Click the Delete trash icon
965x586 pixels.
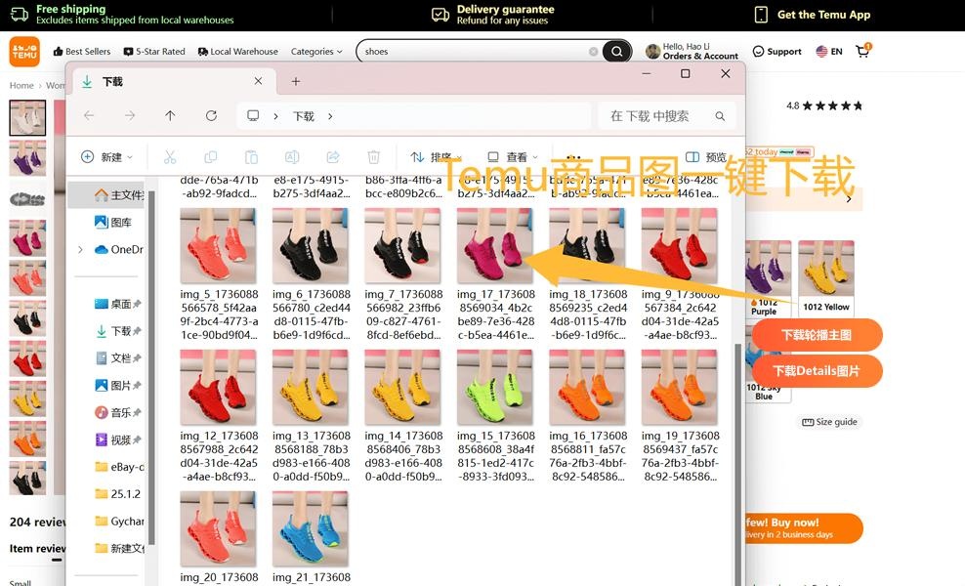click(x=373, y=157)
